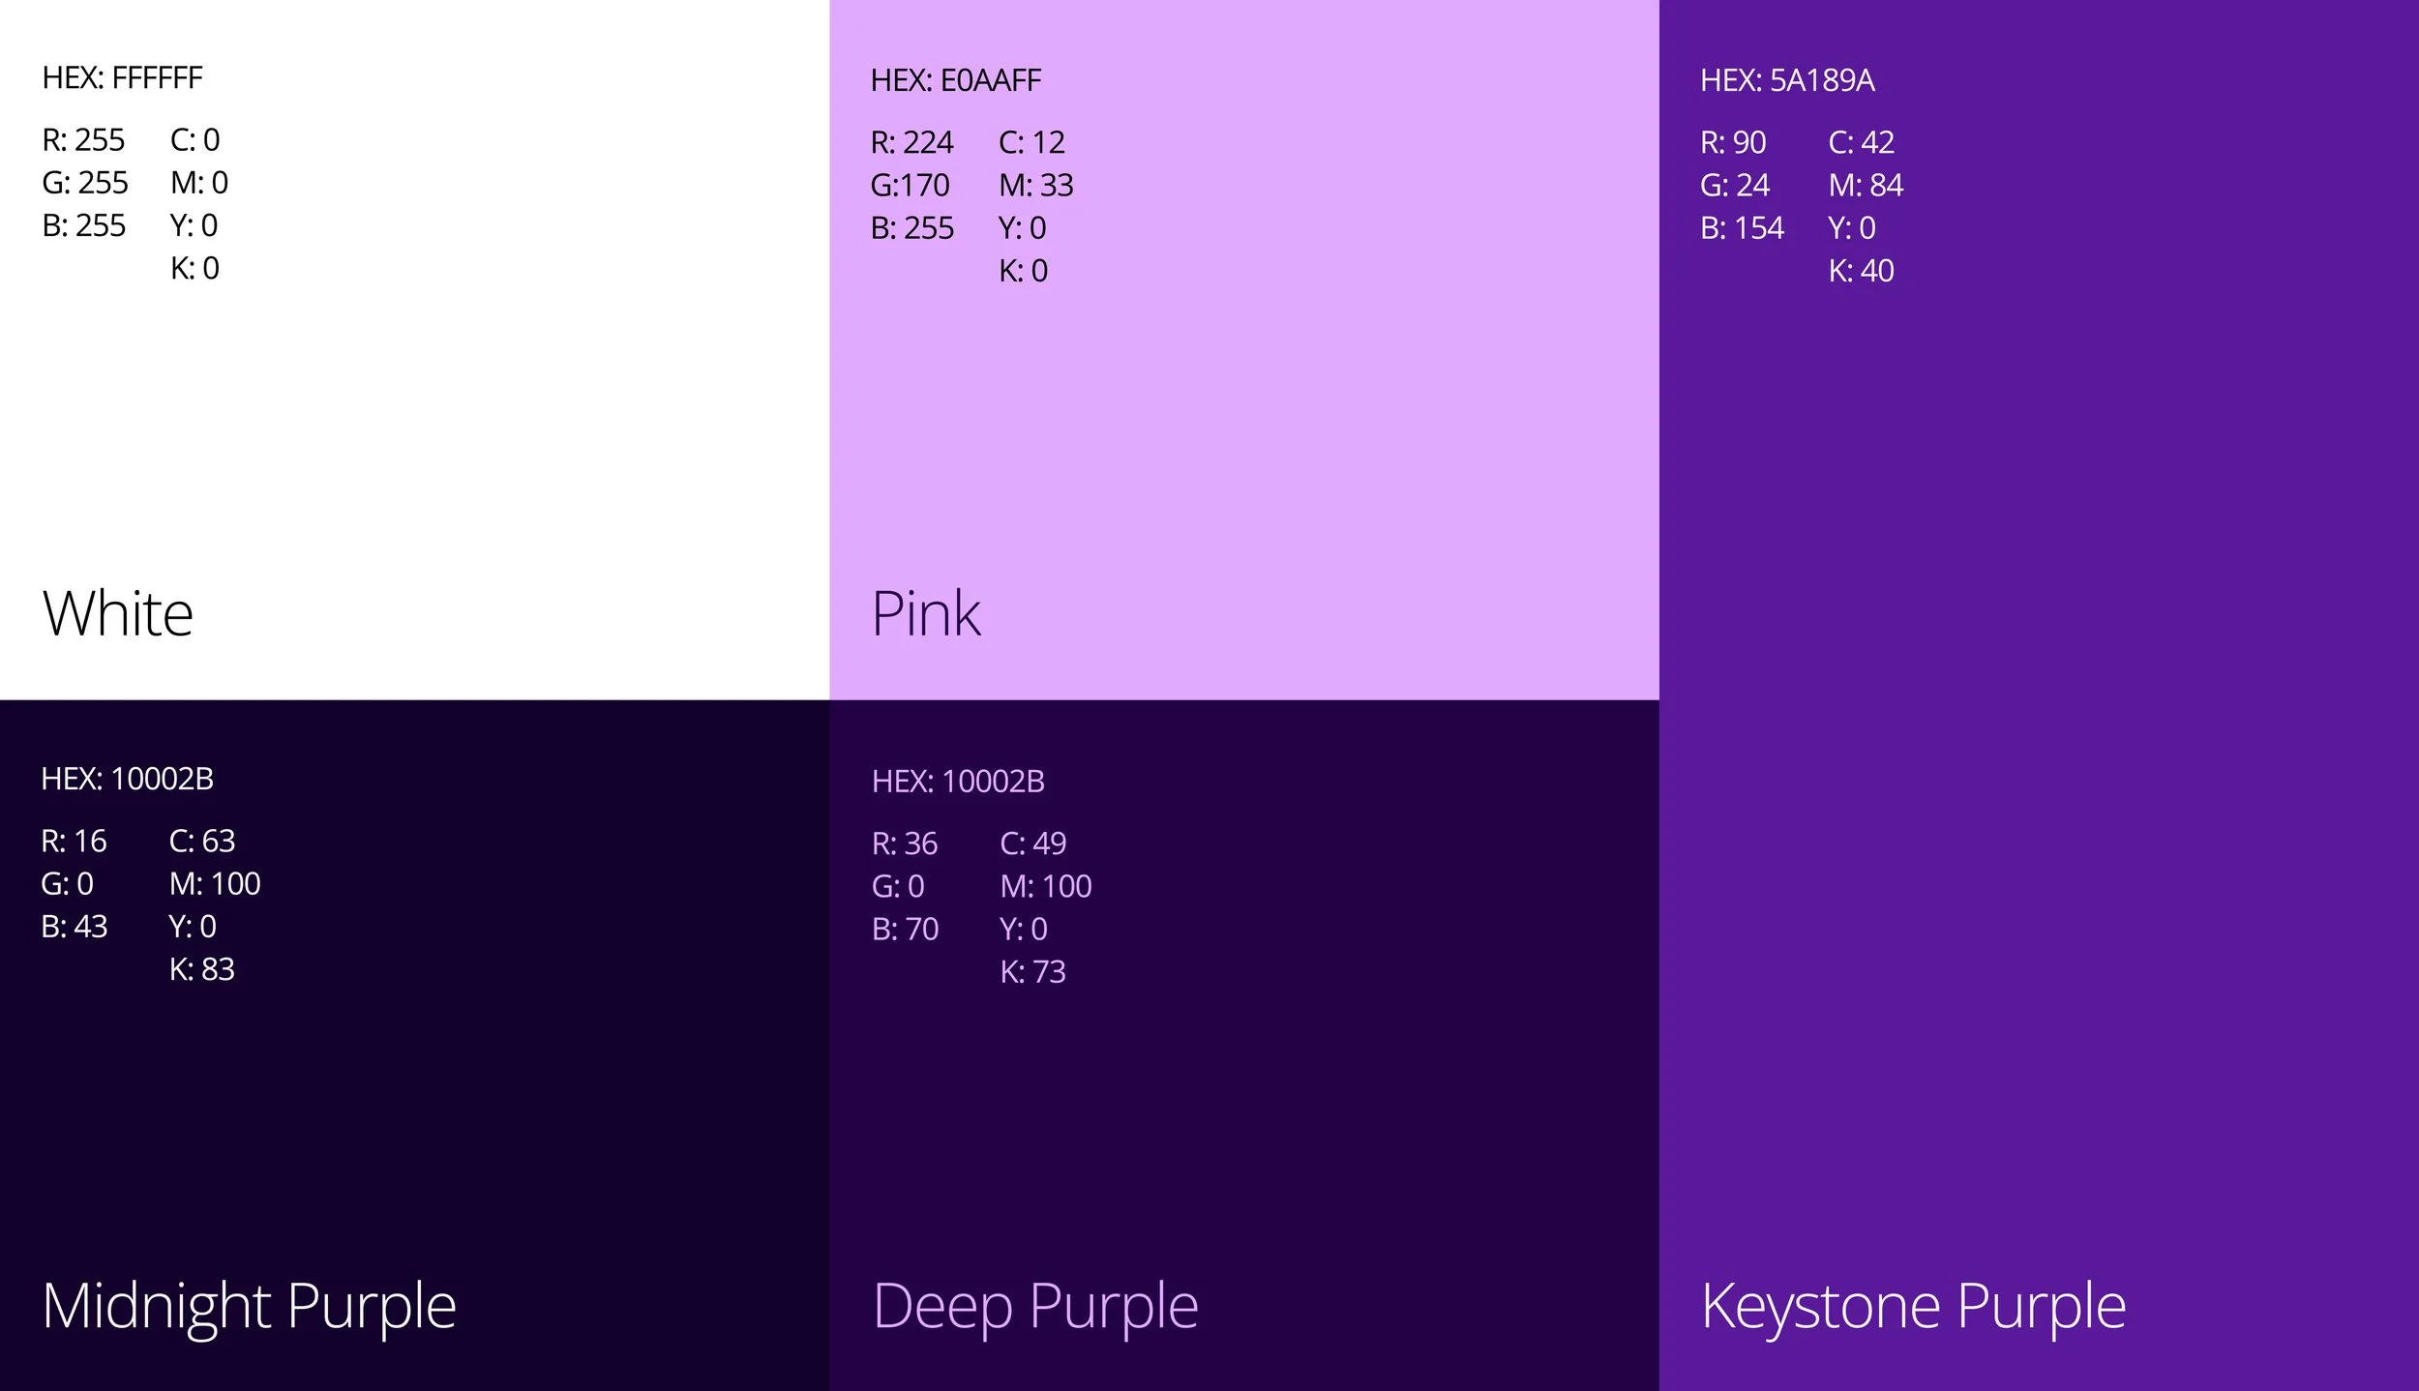The image size is (2419, 1391).
Task: Click the G: 255 value in White
Action: [x=85, y=183]
